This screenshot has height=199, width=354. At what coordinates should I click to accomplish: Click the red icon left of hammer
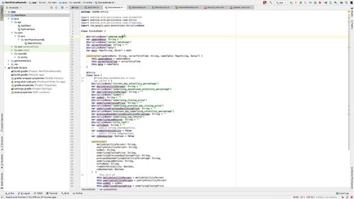pyautogui.click(x=264, y=3)
